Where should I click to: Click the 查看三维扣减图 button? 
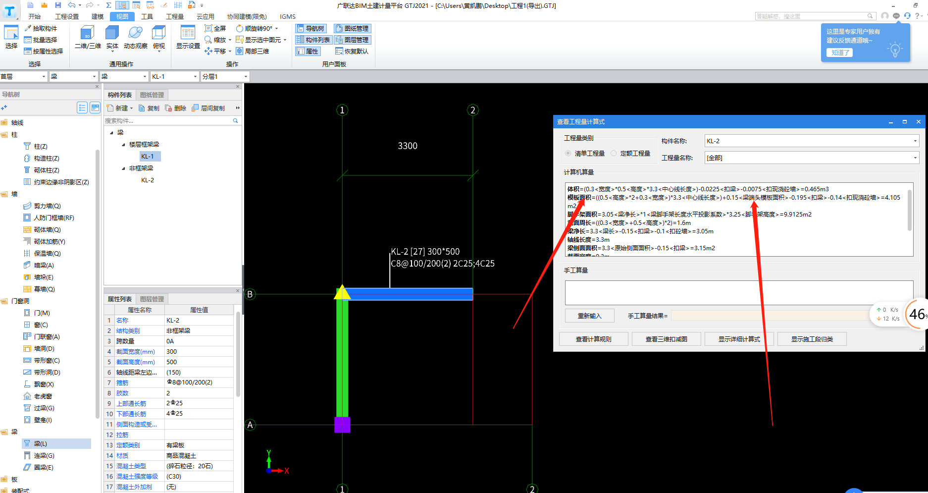pos(667,339)
